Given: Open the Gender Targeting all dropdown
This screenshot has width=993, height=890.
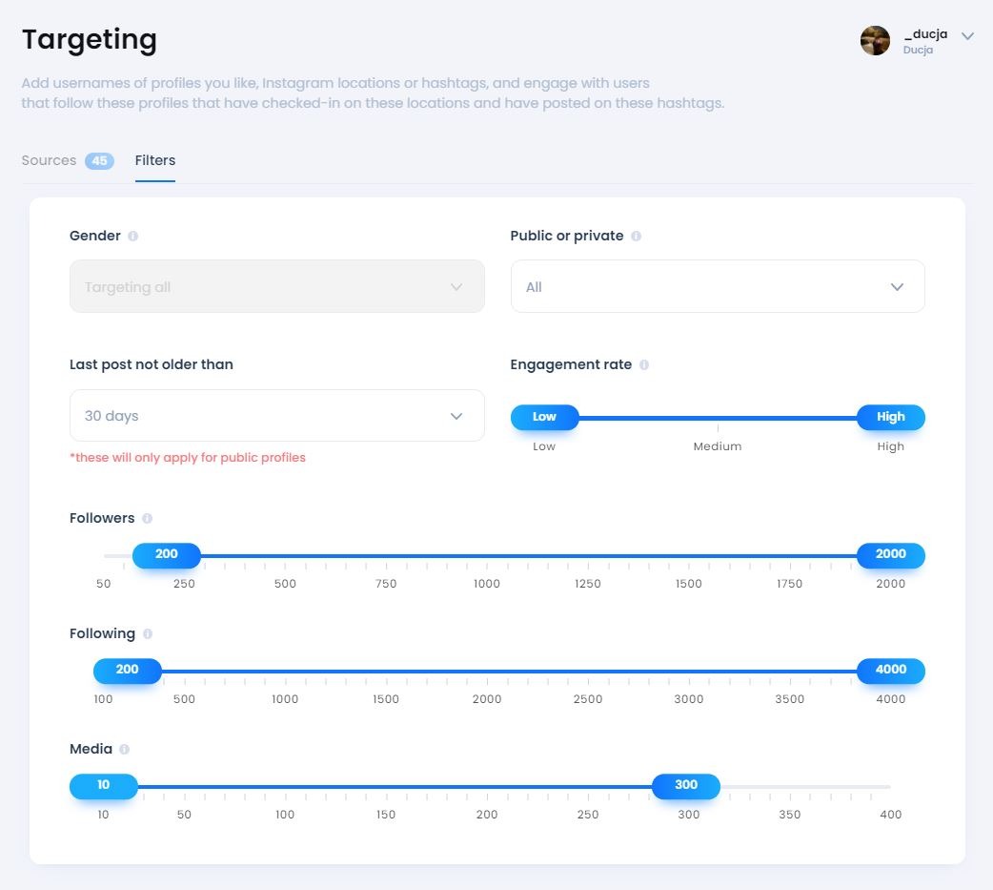Looking at the screenshot, I should 276,286.
